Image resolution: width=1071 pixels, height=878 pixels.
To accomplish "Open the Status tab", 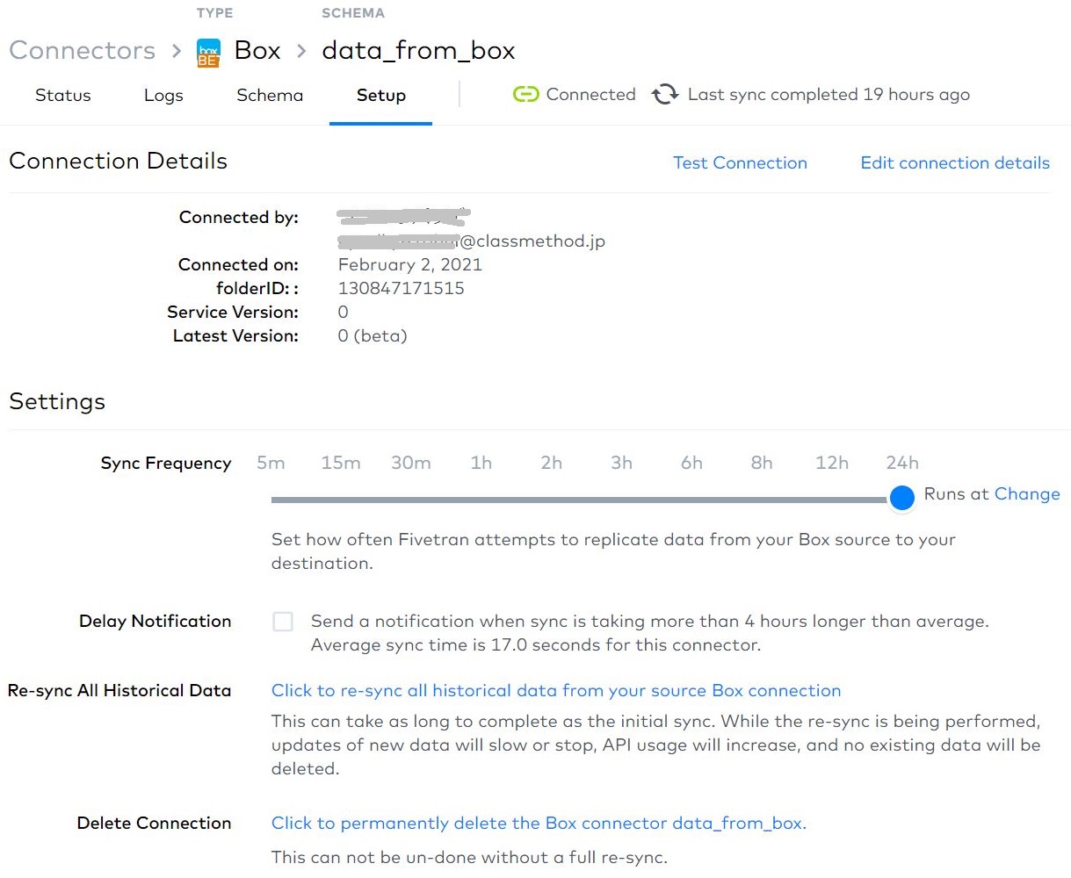I will 63,96.
